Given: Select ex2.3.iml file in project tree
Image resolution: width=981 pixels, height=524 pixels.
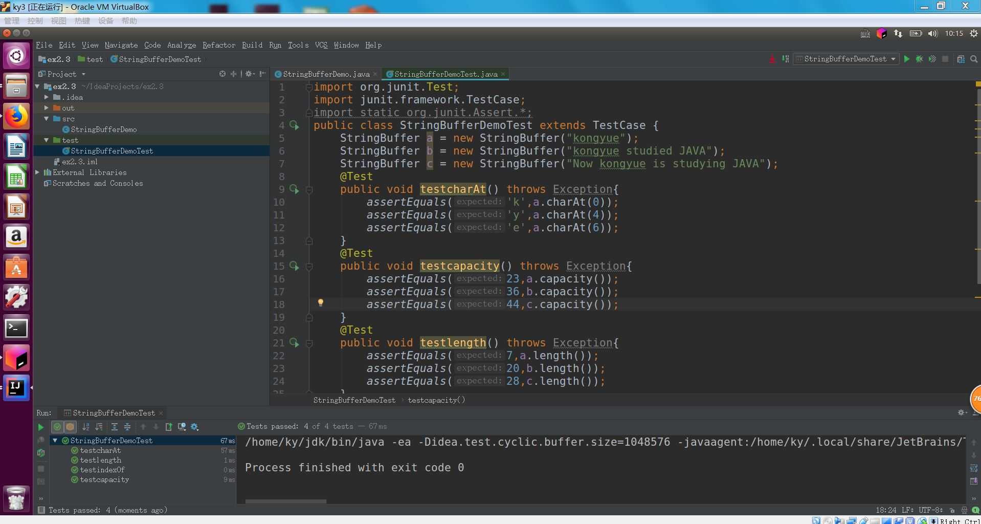Looking at the screenshot, I should [x=79, y=162].
